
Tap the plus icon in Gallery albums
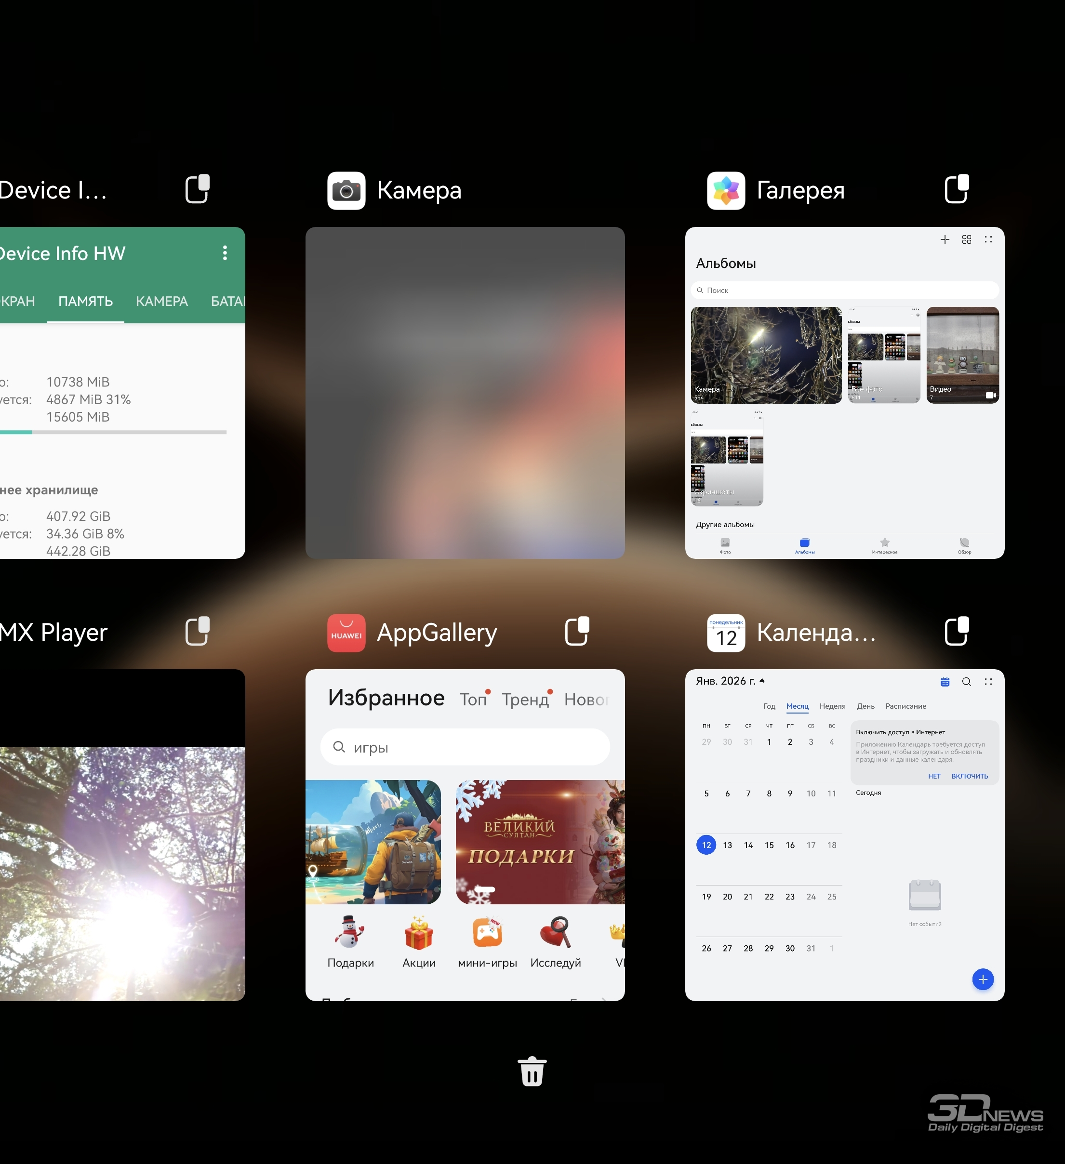pyautogui.click(x=945, y=239)
